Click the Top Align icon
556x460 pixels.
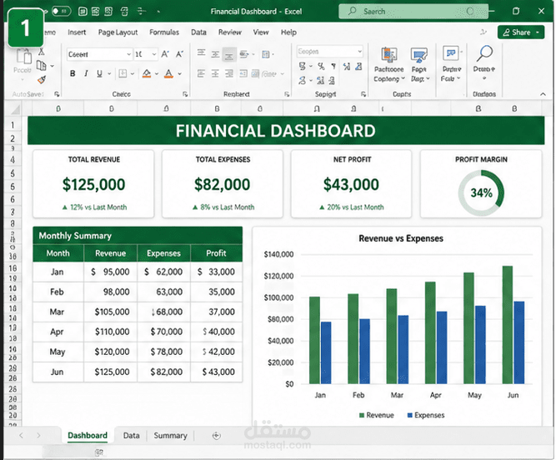201,53
